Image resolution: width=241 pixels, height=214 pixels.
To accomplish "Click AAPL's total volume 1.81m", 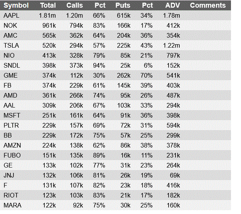I will click(x=47, y=15).
